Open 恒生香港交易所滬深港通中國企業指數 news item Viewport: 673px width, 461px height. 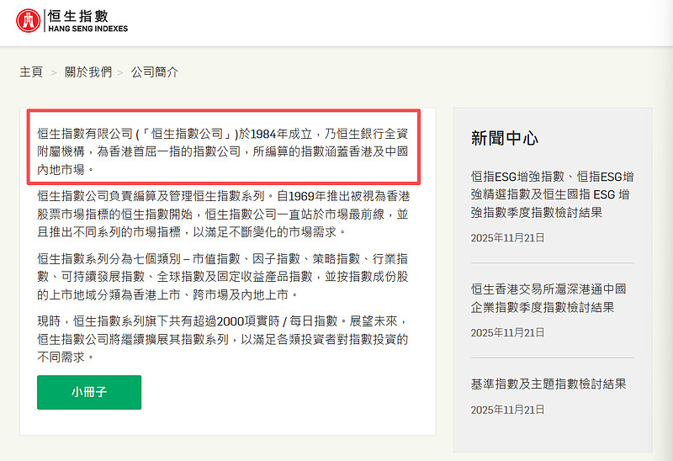click(548, 299)
